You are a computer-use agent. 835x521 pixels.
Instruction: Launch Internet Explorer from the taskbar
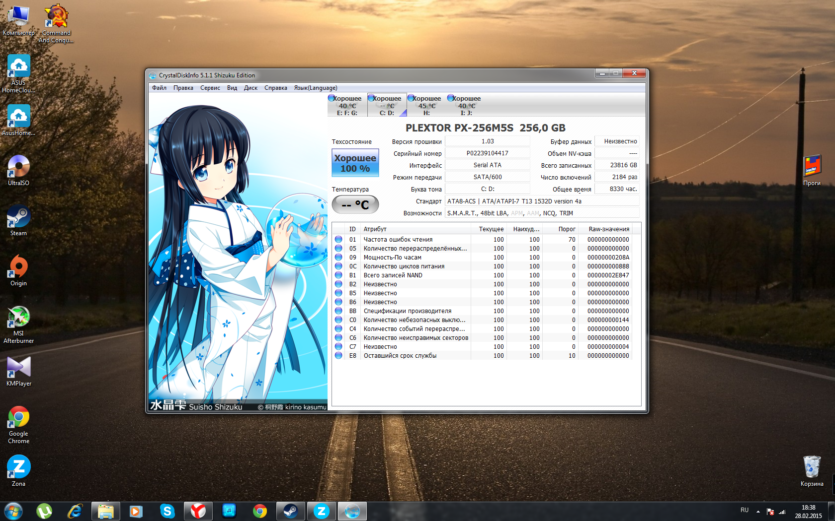(75, 511)
